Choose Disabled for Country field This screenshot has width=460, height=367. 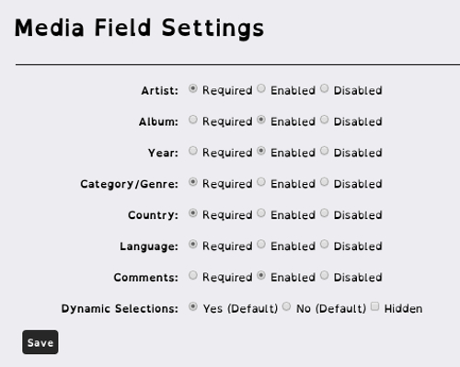(325, 213)
